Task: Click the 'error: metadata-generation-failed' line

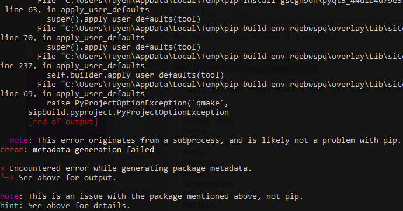Action: tap(77, 149)
